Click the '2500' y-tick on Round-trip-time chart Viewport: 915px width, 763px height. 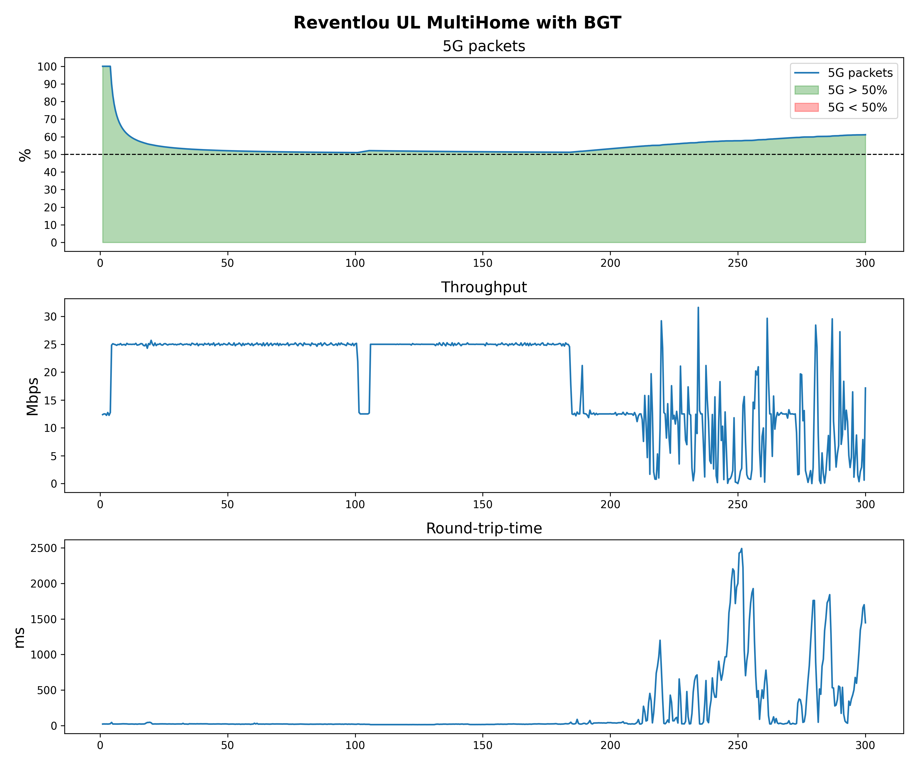point(43,549)
